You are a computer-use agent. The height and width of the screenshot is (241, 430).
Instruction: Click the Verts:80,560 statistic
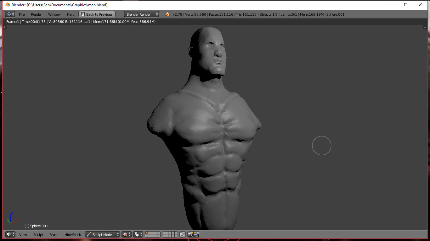[196, 14]
